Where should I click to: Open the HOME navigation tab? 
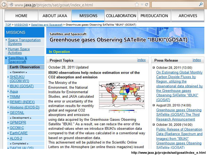point(21,15)
